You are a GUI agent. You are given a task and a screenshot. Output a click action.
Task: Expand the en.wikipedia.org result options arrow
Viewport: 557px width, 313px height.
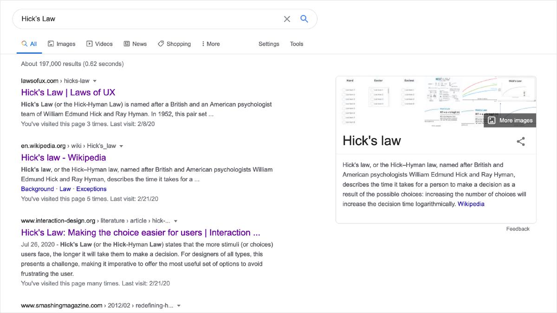pos(121,146)
